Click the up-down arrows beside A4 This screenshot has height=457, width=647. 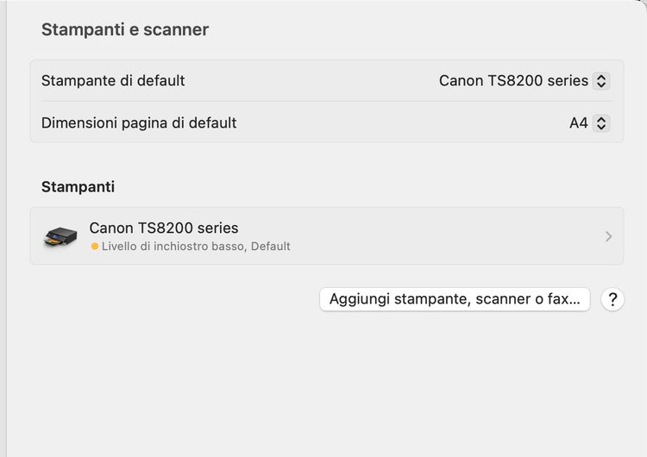(602, 123)
